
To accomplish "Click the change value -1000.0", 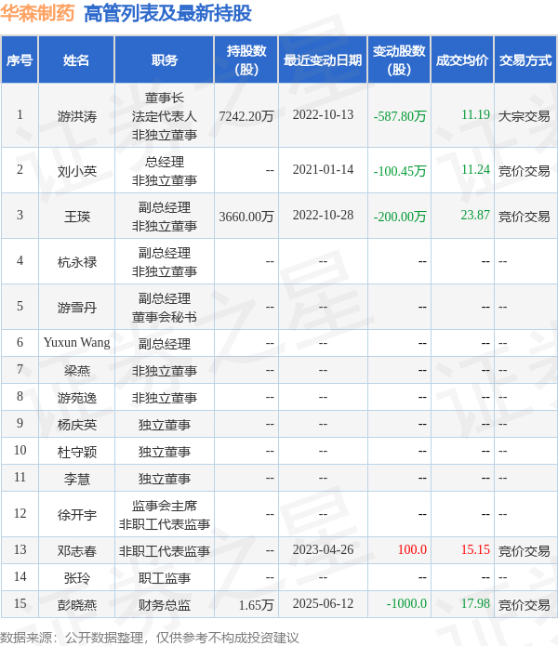I will (x=406, y=603).
